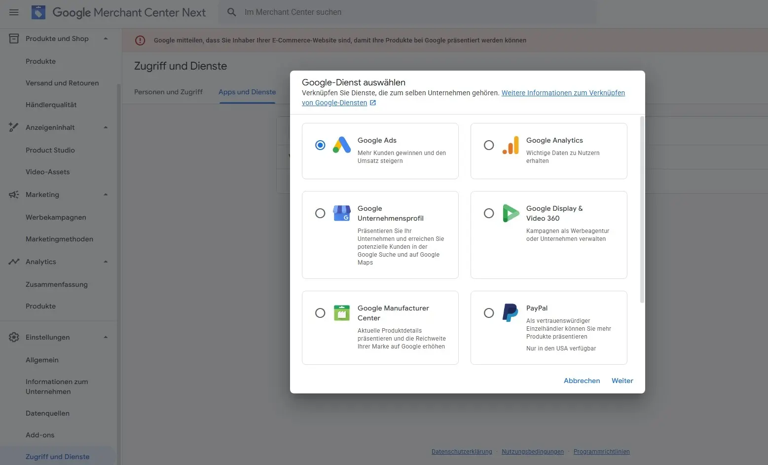Click the Google Analytics icon
Screen dimensions: 768x465
pos(511,145)
